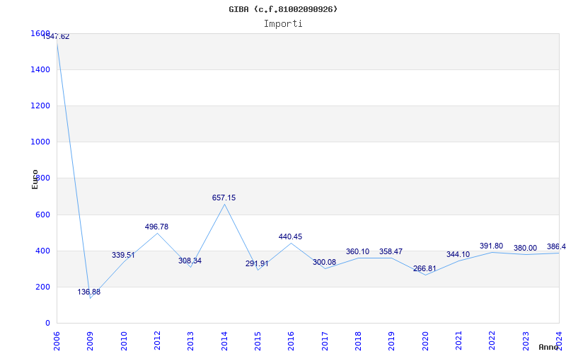Select the 344.10 data label
Image resolution: width=566 pixels, height=354 pixels.
[458, 254]
